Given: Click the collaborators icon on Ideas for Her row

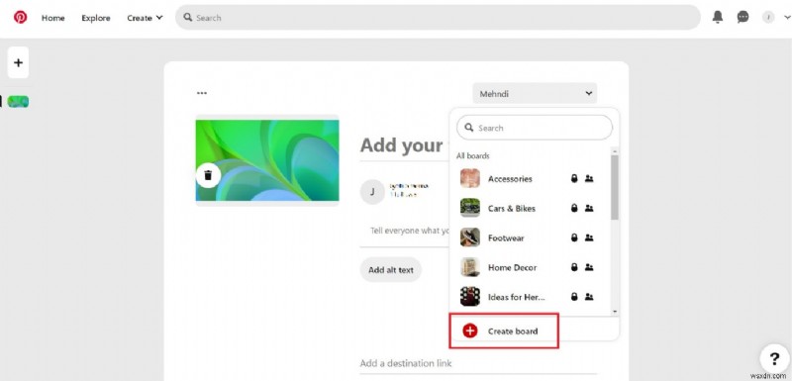Looking at the screenshot, I should click(x=589, y=297).
